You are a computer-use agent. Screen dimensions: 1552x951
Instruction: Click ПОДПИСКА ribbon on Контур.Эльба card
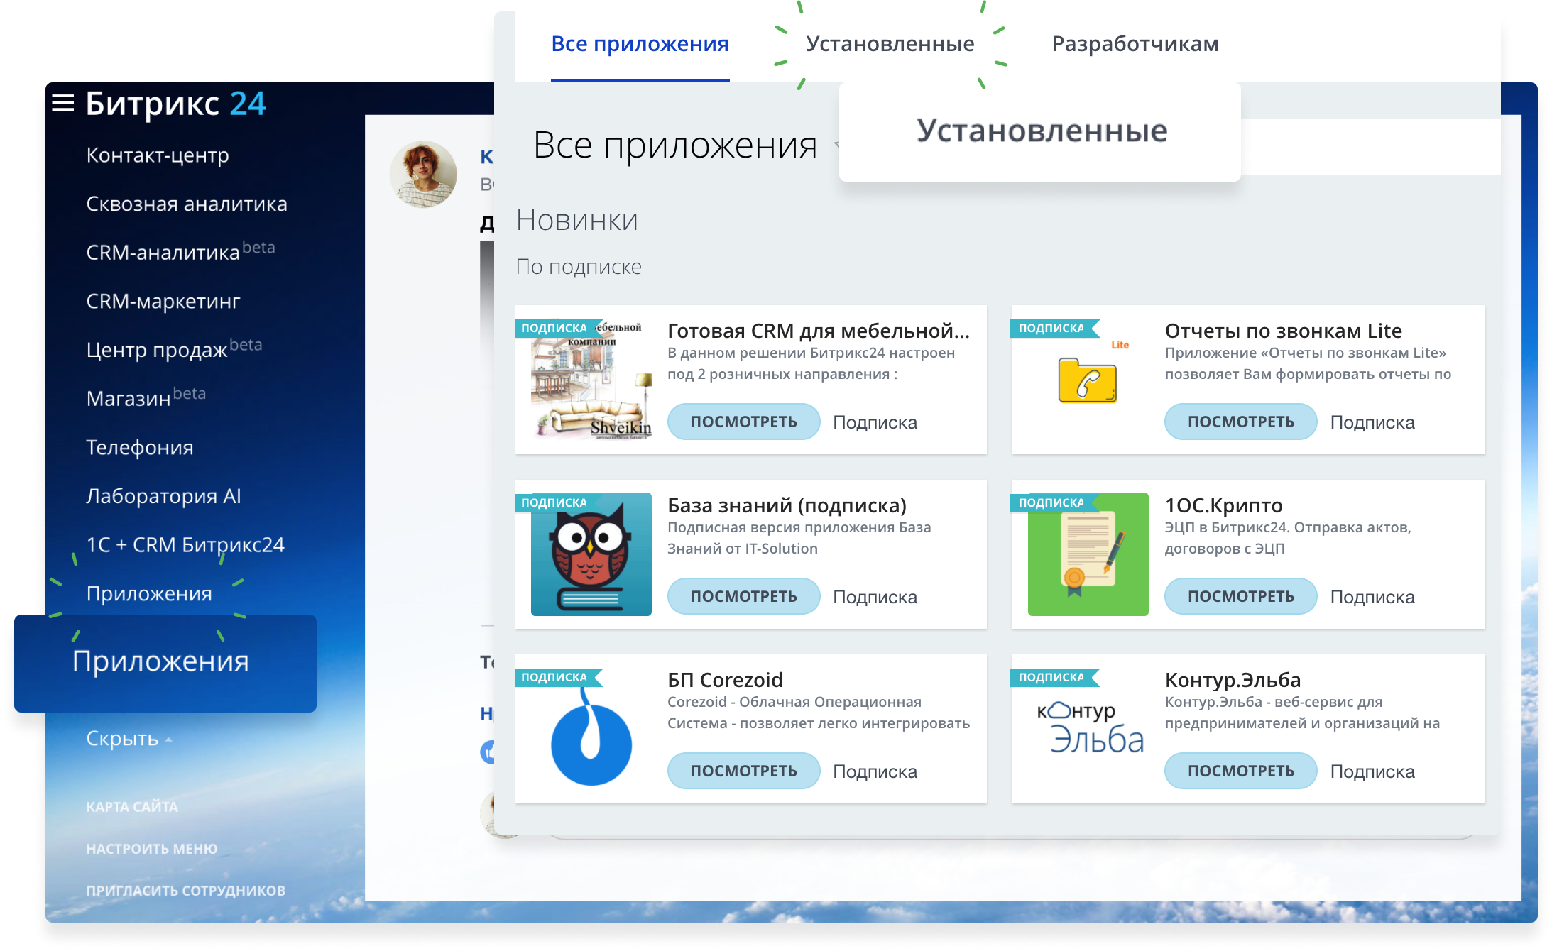[1054, 677]
